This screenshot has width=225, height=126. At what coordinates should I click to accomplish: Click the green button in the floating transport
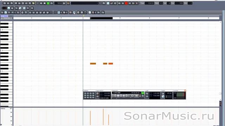[x=143, y=93]
